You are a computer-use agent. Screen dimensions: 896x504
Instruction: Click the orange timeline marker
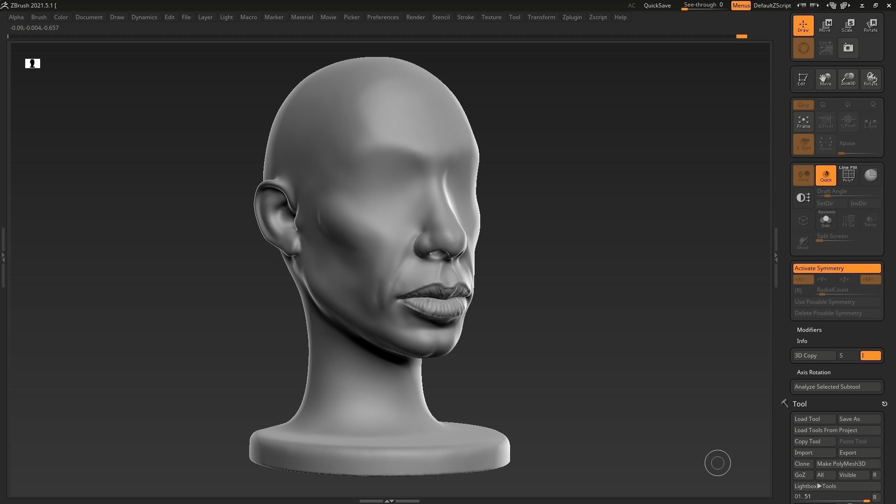coord(742,36)
